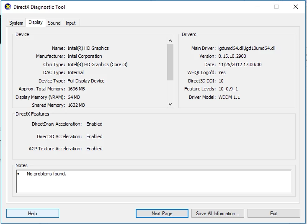307x224 pixels.
Task: Click the Device list scroll down arrow
Action: coord(170,104)
